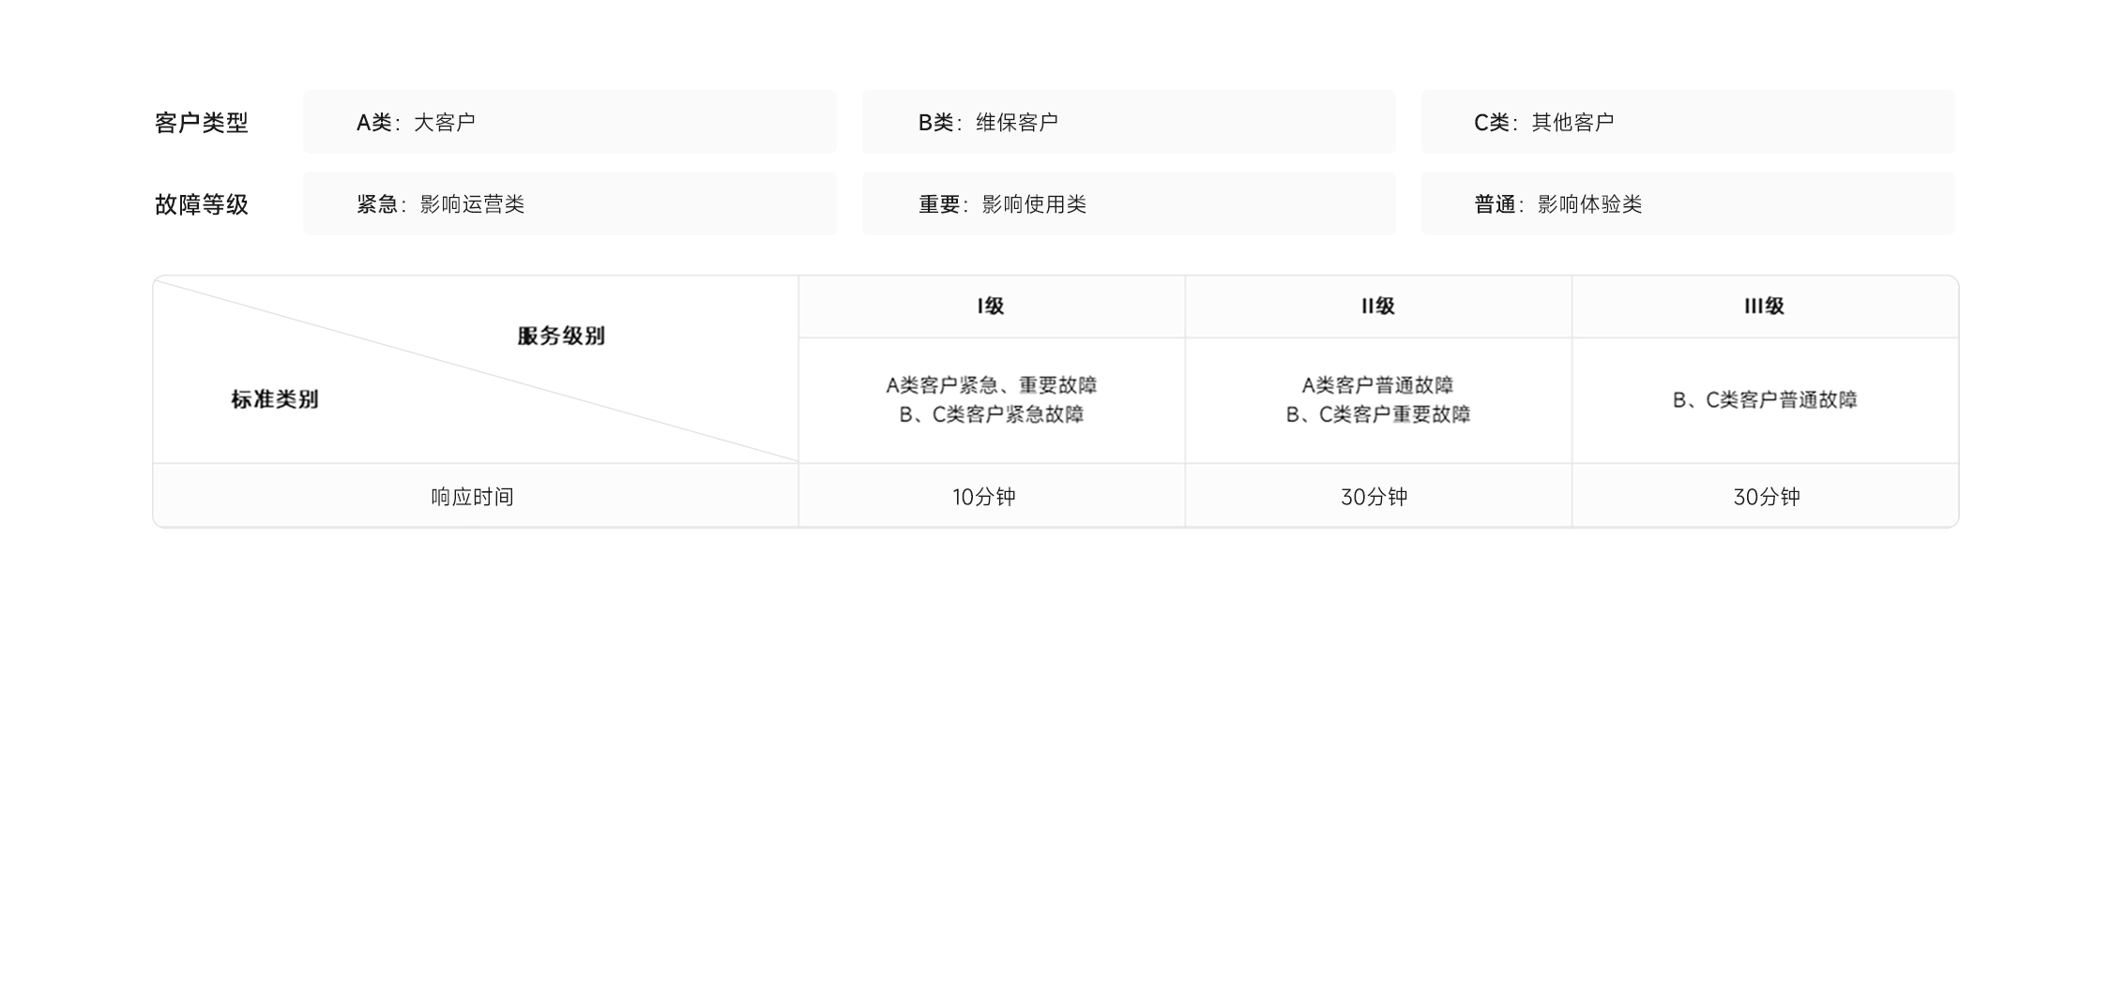
Task: Click the 30分钟 cell under II级
Action: point(1374,497)
